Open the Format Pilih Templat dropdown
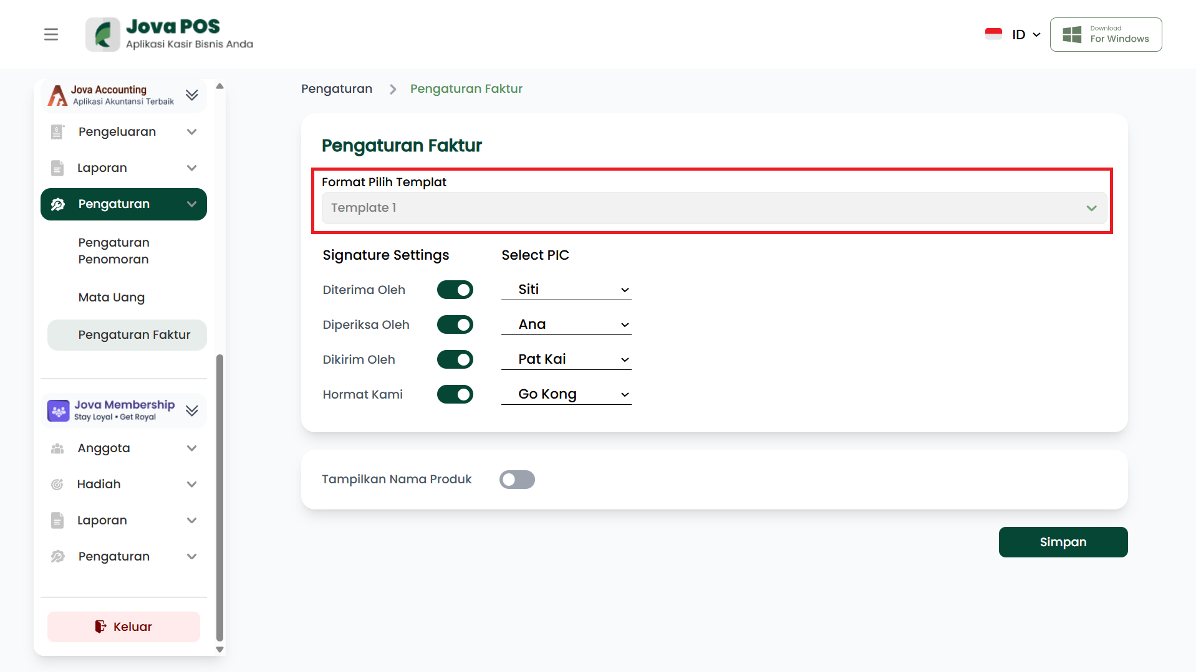 pos(713,208)
